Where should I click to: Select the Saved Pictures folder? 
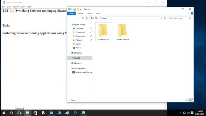(x=123, y=32)
